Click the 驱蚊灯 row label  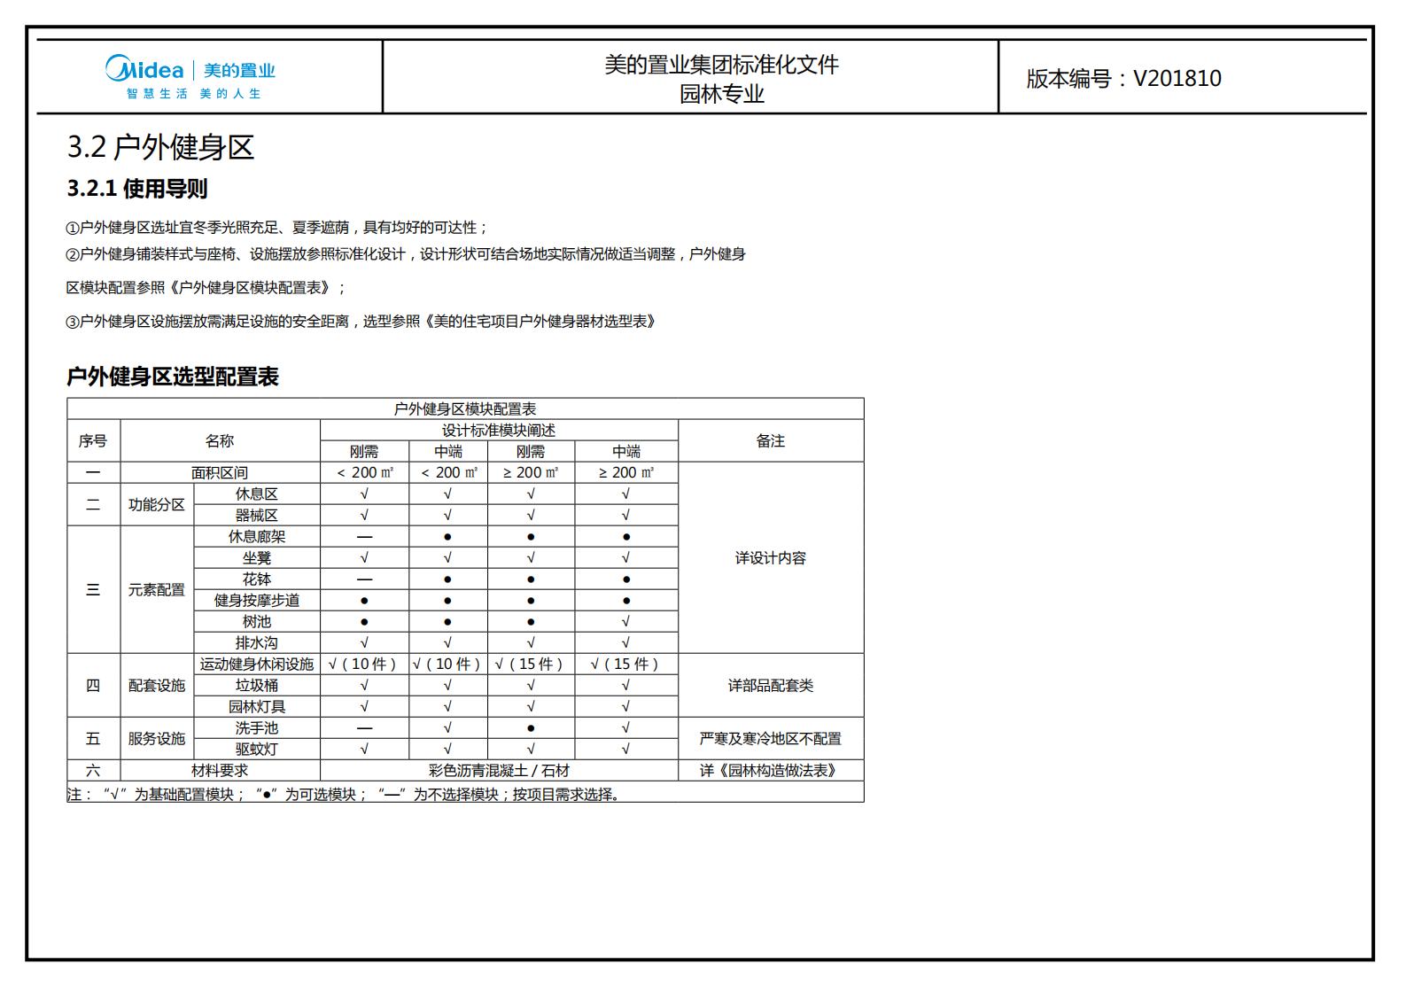[x=257, y=750]
